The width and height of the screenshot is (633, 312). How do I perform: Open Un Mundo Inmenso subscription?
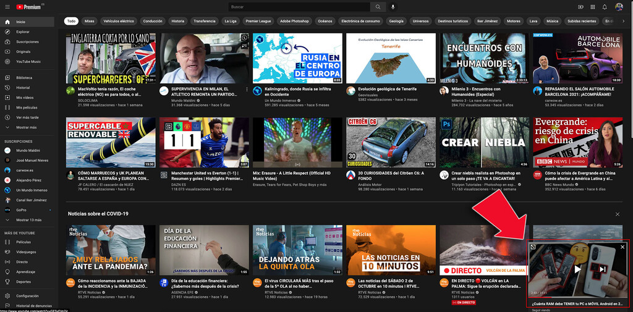click(x=27, y=190)
